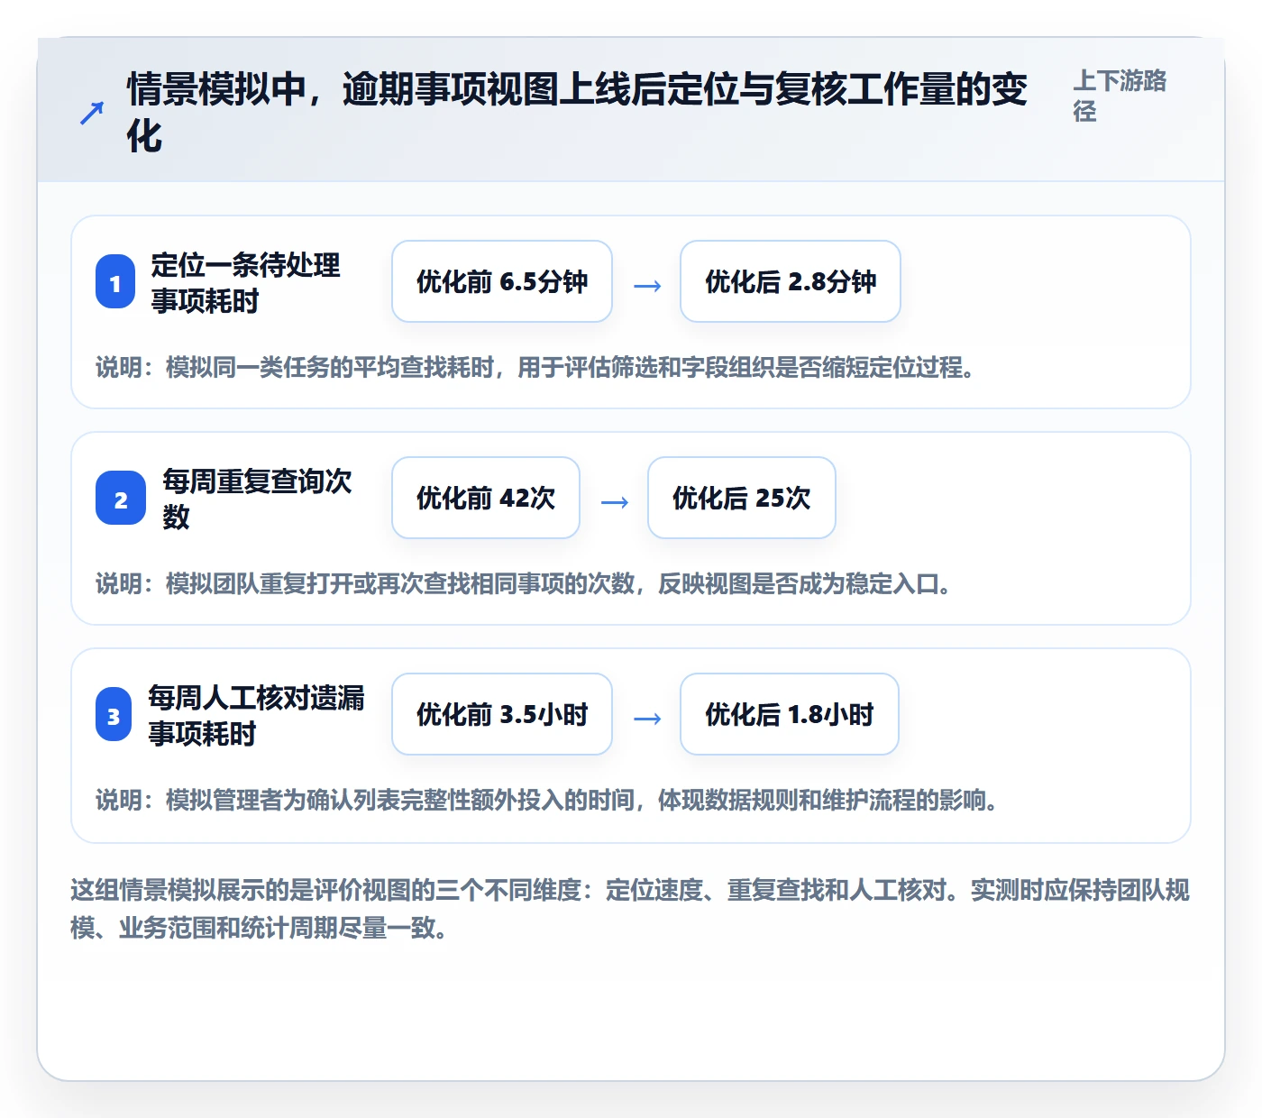This screenshot has width=1262, height=1118.
Task: Click the 优化后 1.8小时 value chip
Action: click(x=790, y=714)
